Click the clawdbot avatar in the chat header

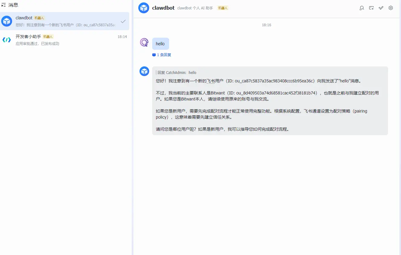tap(144, 8)
